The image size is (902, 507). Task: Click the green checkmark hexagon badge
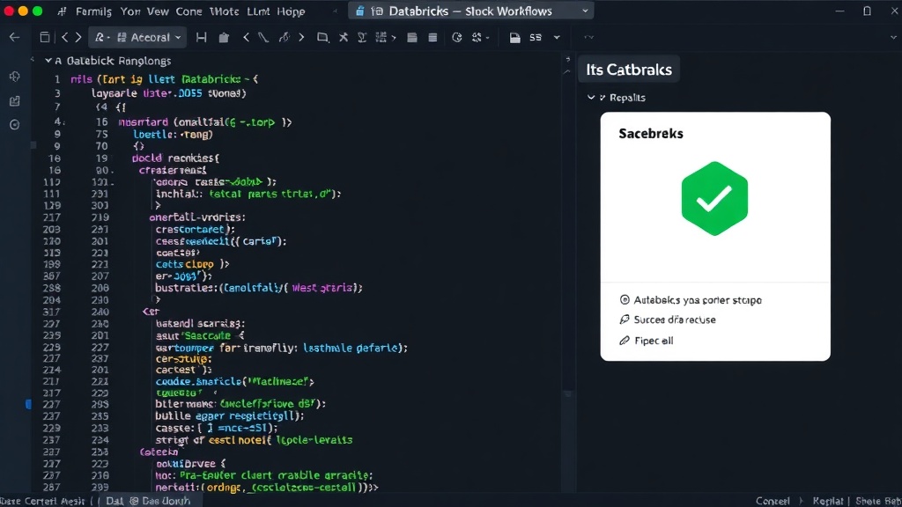point(714,198)
